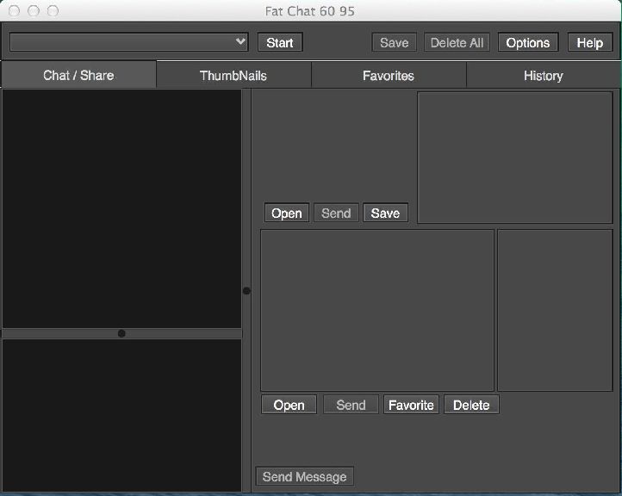Image resolution: width=622 pixels, height=496 pixels.
Task: Click Open in the upper panel
Action: point(286,213)
